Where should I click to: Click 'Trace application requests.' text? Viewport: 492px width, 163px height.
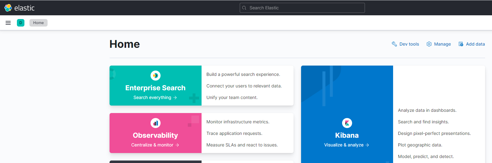234,133
